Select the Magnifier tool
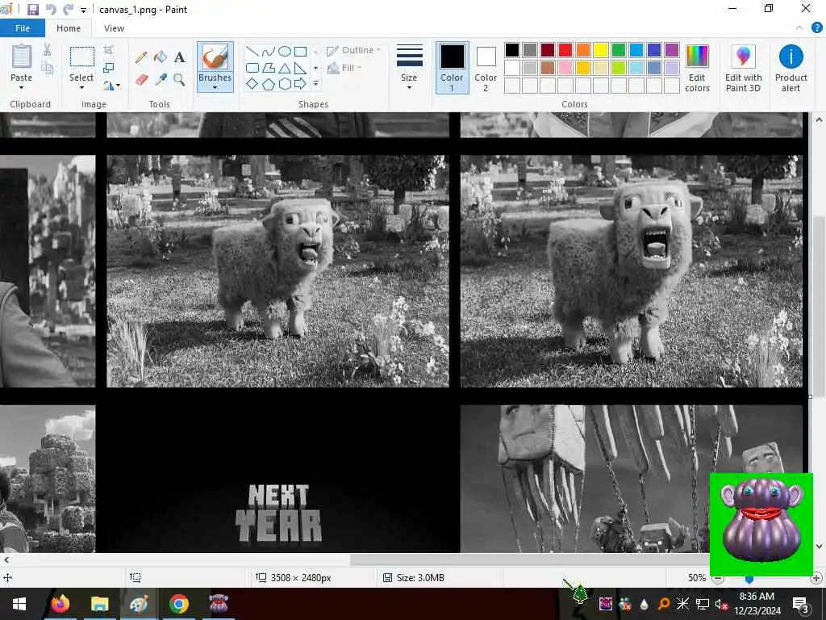The width and height of the screenshot is (826, 620). coord(180,80)
